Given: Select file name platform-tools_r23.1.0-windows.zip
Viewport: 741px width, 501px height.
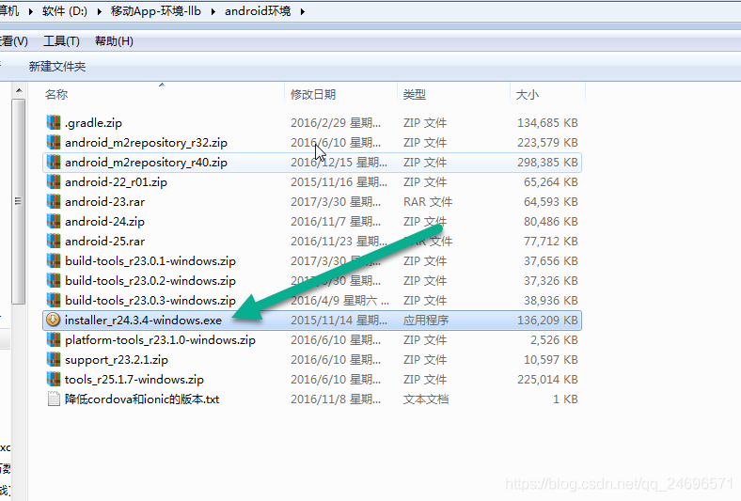Looking at the screenshot, I should tap(160, 340).
